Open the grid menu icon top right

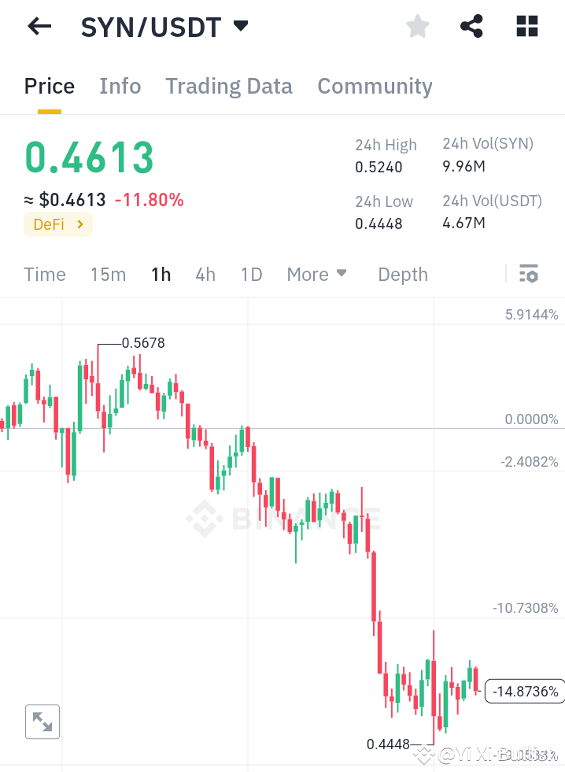pyautogui.click(x=526, y=26)
